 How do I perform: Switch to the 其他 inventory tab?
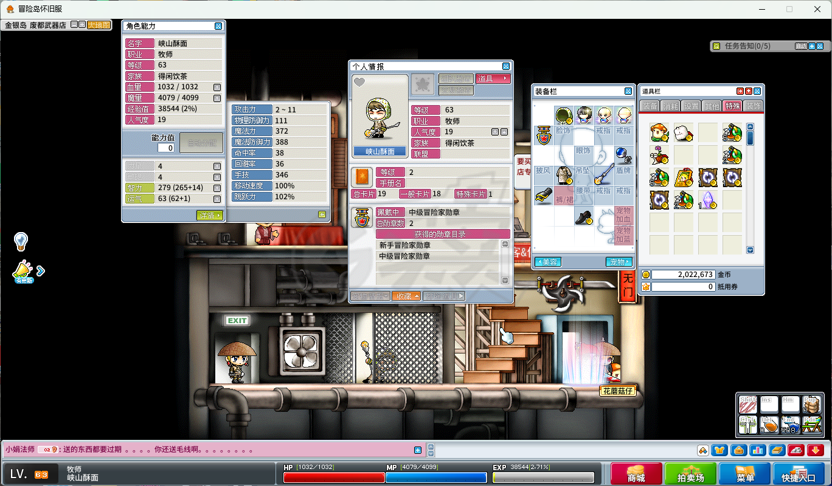coord(712,106)
